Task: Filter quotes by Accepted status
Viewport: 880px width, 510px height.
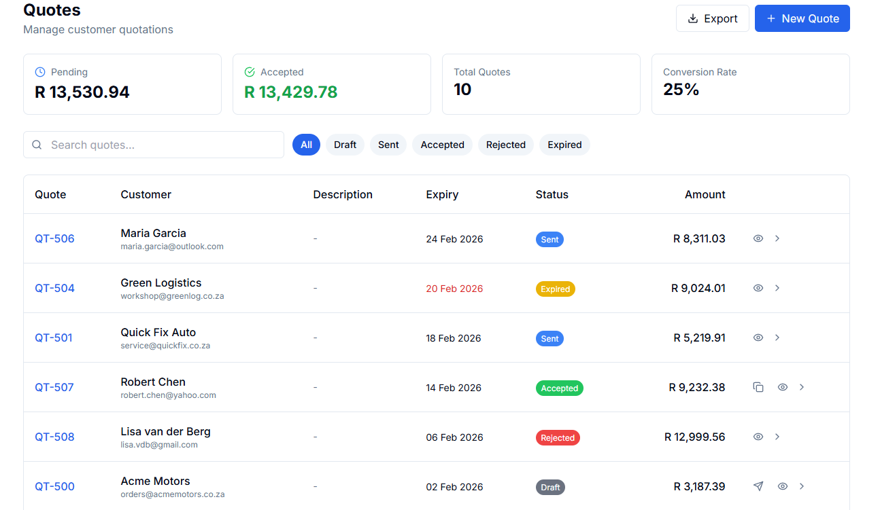Action: pos(442,145)
